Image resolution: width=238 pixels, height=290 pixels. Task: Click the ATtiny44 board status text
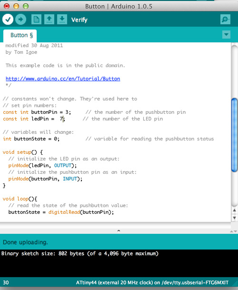click(152, 282)
